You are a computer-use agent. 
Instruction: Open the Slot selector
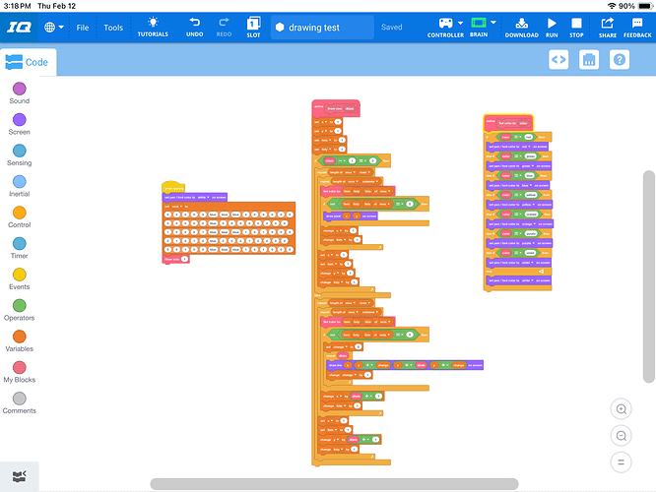pyautogui.click(x=253, y=28)
